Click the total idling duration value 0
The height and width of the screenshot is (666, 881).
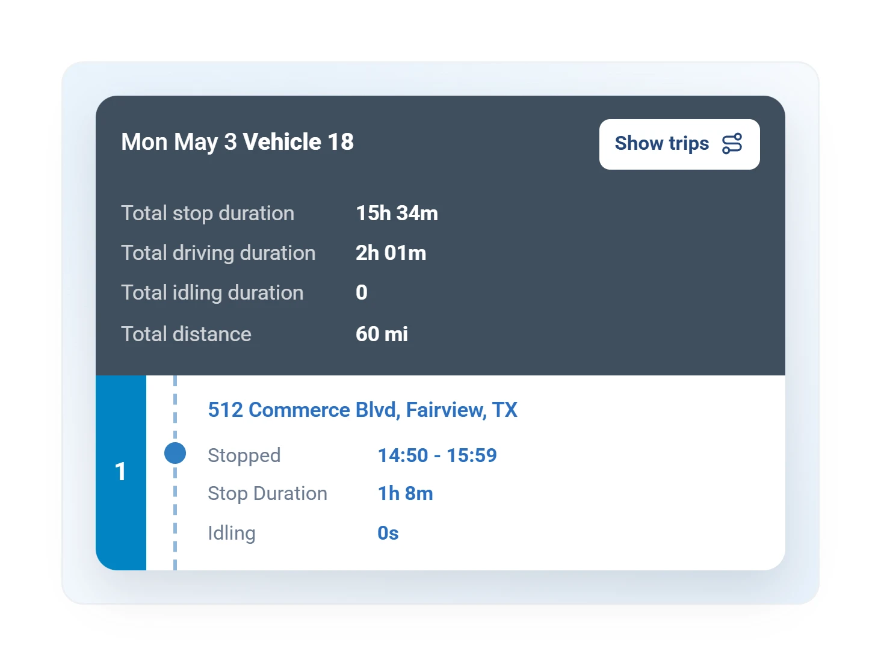pos(361,292)
